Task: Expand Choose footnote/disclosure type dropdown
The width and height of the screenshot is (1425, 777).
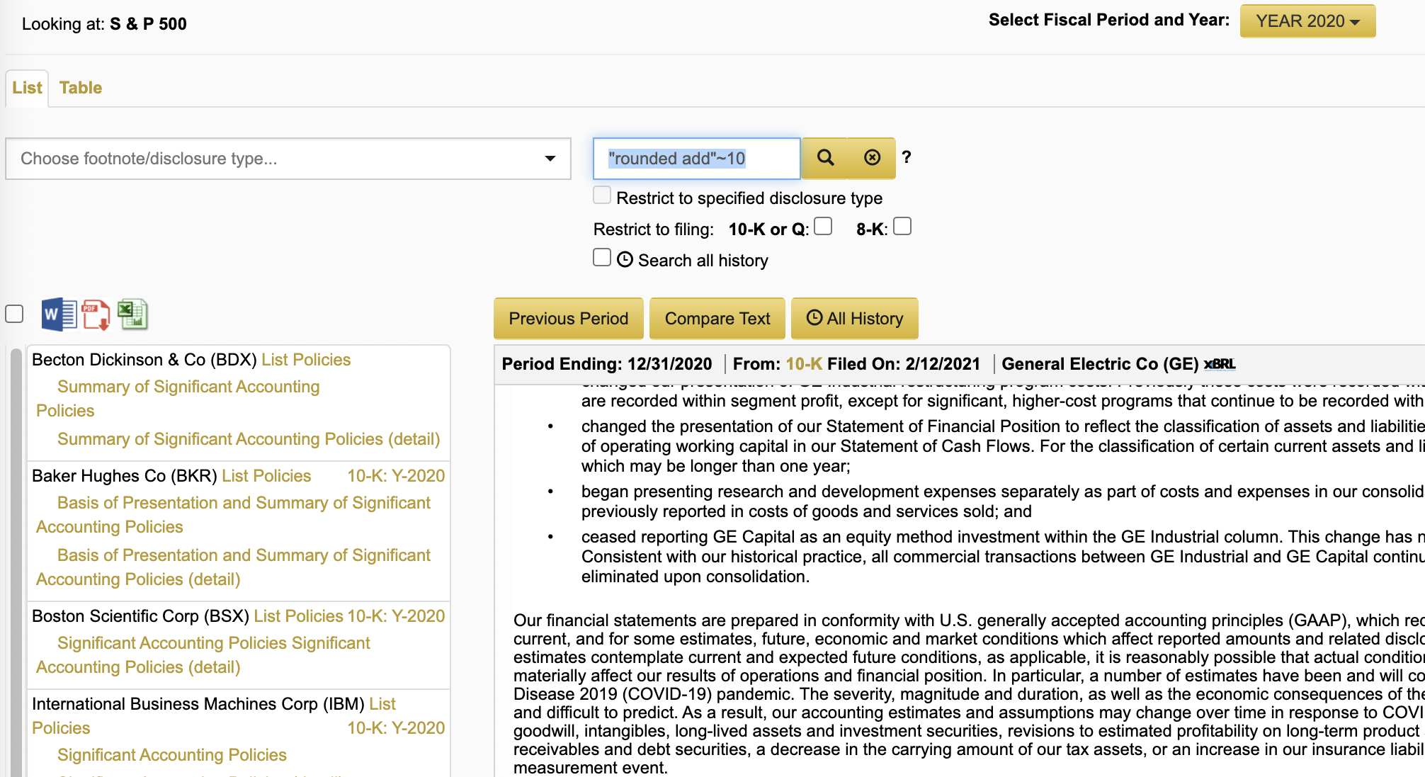Action: (288, 159)
